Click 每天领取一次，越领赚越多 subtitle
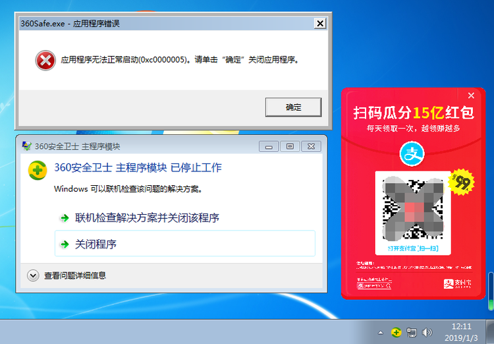This screenshot has height=344, width=494. (x=413, y=129)
